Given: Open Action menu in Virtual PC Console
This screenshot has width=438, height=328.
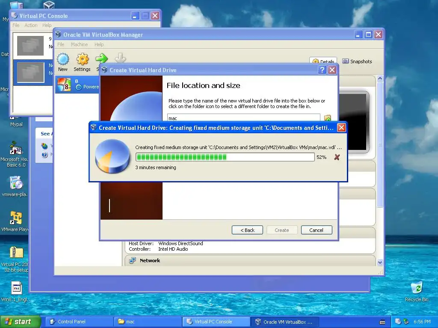Looking at the screenshot, I should click(x=31, y=25).
